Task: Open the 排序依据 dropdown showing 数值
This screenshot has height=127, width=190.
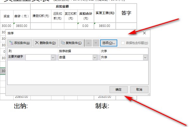Action: pos(95,57)
